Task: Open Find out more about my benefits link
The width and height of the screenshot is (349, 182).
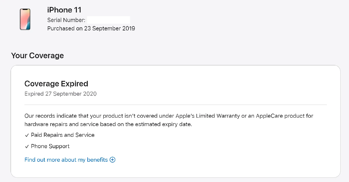Action: click(x=66, y=160)
